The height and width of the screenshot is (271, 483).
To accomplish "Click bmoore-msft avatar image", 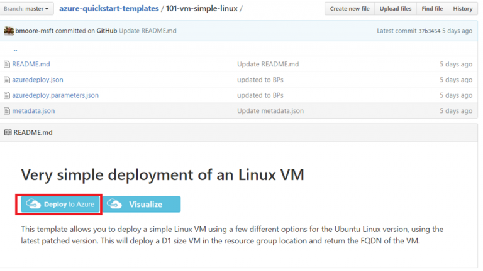I will coord(8,31).
